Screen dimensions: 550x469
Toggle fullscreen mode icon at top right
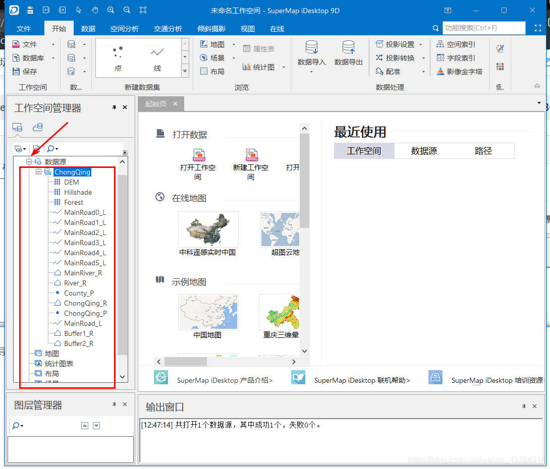coord(538,28)
